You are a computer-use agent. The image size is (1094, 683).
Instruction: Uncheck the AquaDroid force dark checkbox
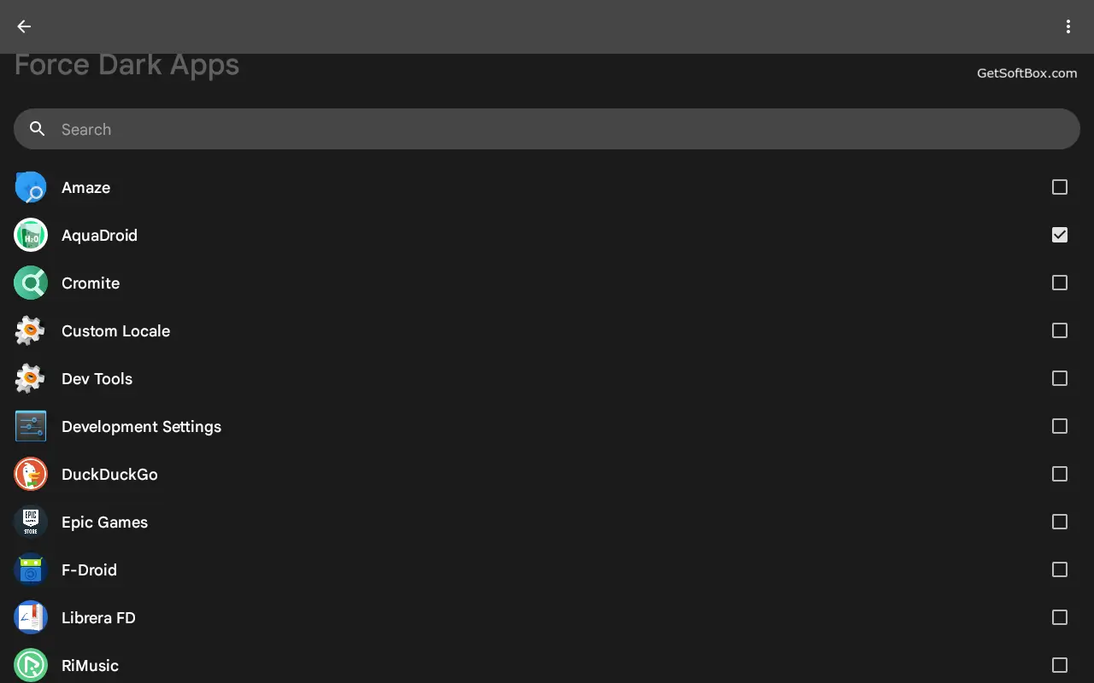coord(1060,235)
